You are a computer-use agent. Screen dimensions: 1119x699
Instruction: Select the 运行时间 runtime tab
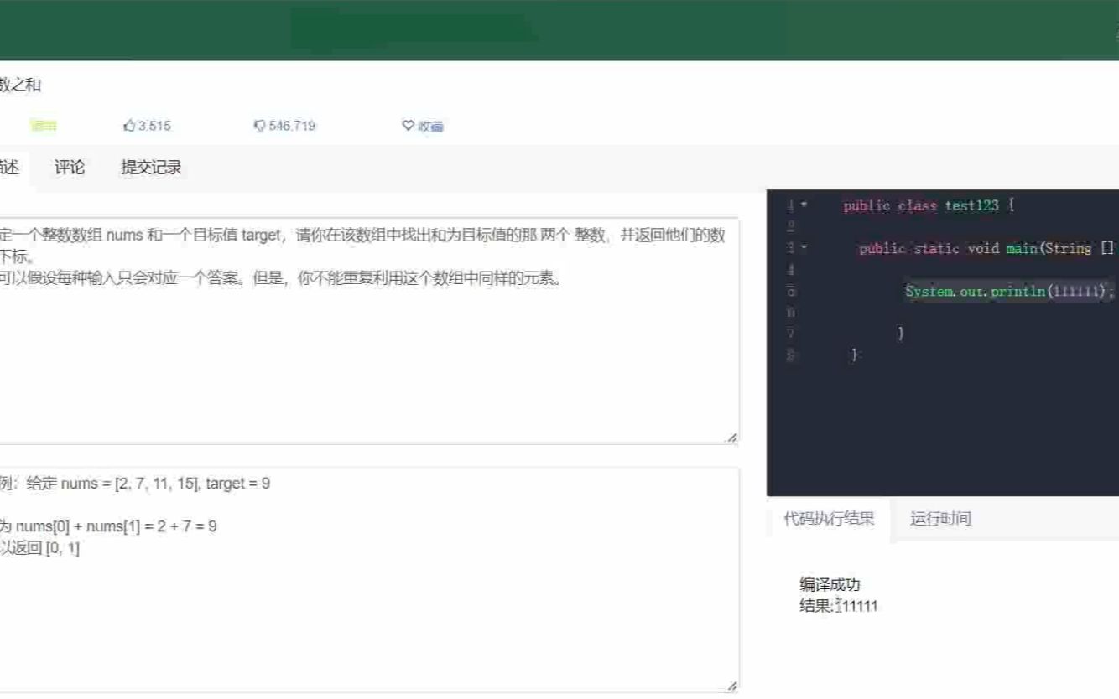941,518
